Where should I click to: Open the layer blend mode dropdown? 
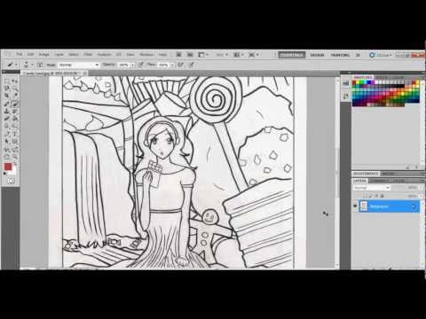[x=372, y=188]
